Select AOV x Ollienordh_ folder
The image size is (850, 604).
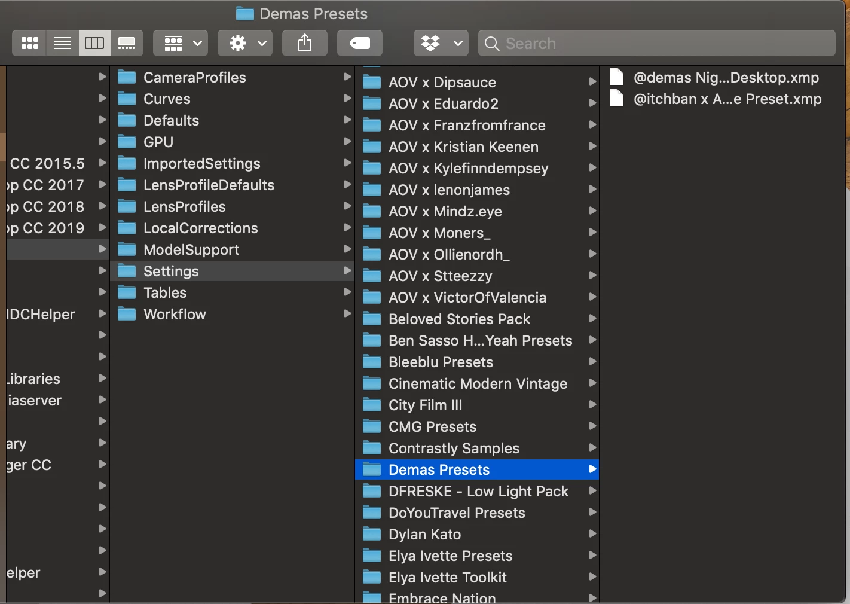click(x=477, y=254)
